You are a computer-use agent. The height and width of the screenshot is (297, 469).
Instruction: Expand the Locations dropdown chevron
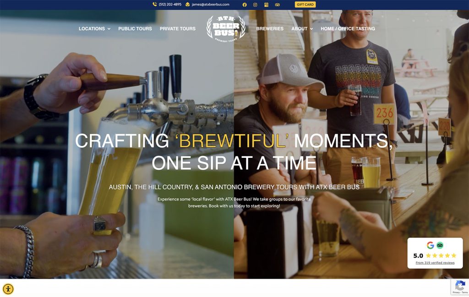(x=109, y=29)
